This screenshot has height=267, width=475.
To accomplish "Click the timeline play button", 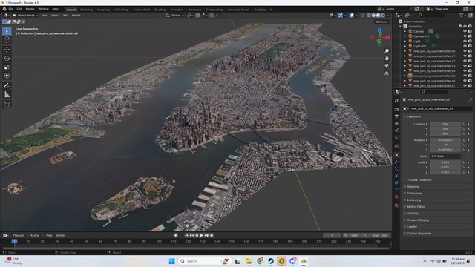I will 201,235.
